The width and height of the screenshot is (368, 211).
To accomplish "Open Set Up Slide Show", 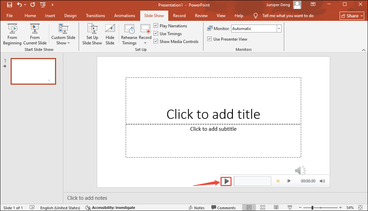I will [x=92, y=34].
